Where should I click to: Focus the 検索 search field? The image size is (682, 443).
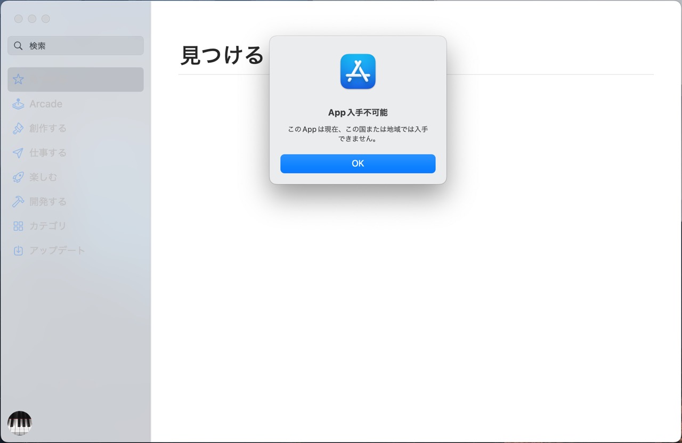[x=76, y=46]
